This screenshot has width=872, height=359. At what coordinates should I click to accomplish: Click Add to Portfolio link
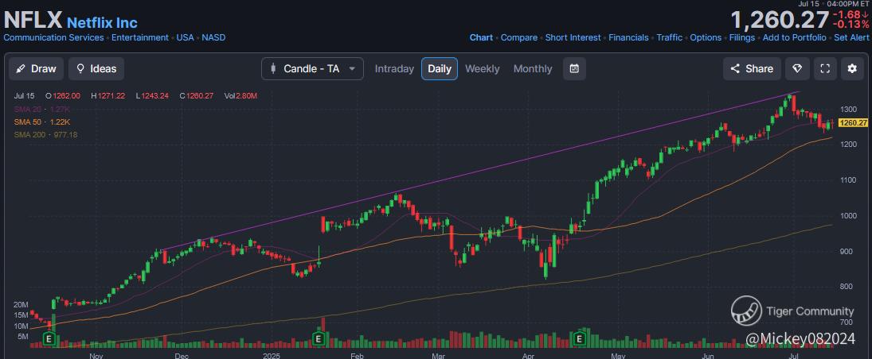click(x=794, y=38)
